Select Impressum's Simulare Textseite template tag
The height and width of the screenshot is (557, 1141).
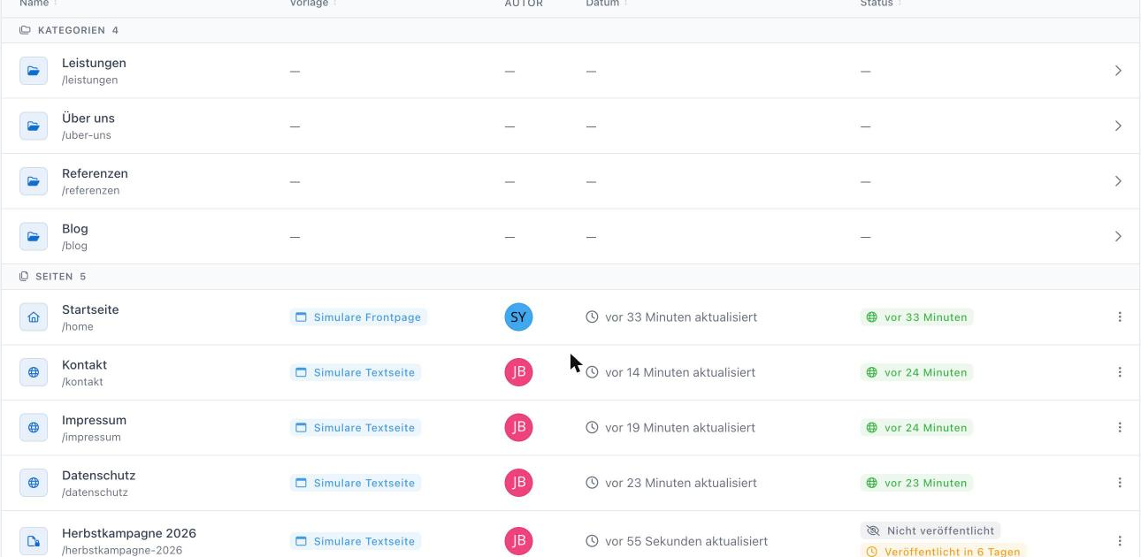[355, 427]
